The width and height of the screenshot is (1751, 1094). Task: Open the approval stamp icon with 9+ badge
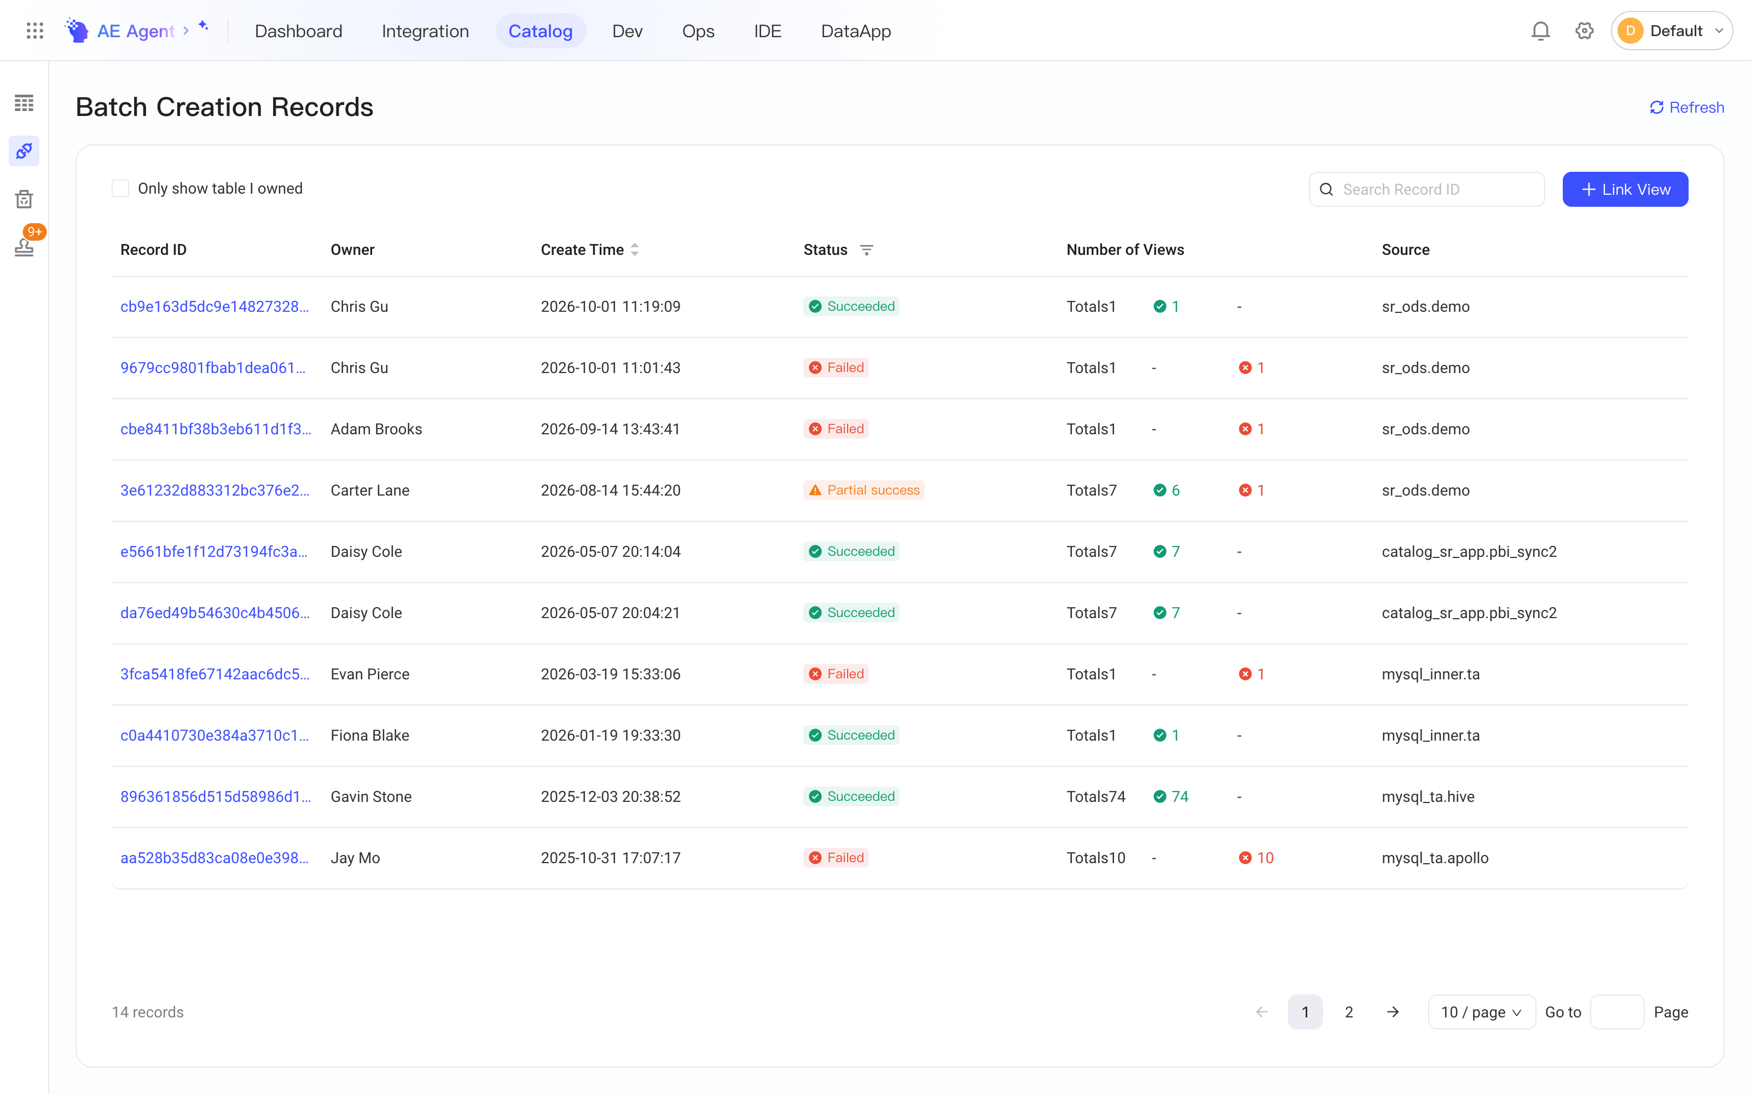coord(24,247)
